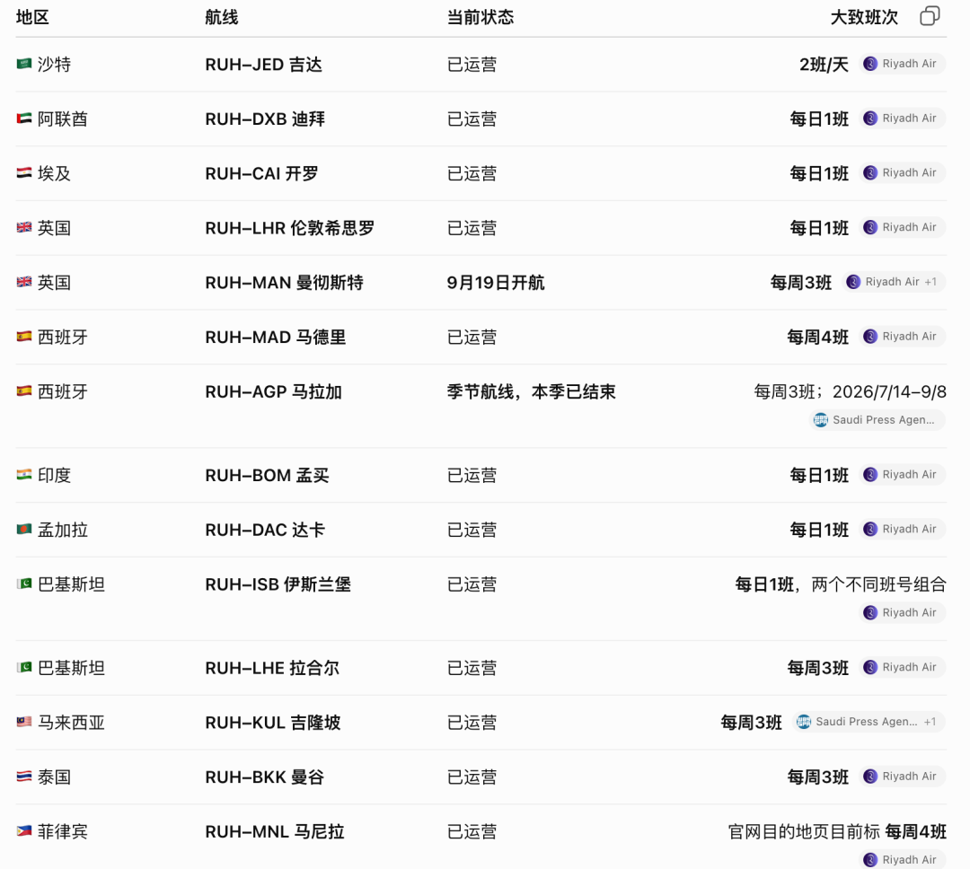Click the UAE flag icon beside 阿联酋
This screenshot has height=869, width=970.
pyautogui.click(x=24, y=118)
